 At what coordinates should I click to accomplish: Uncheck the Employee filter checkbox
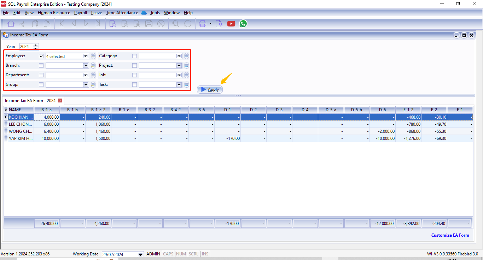pyautogui.click(x=41, y=56)
